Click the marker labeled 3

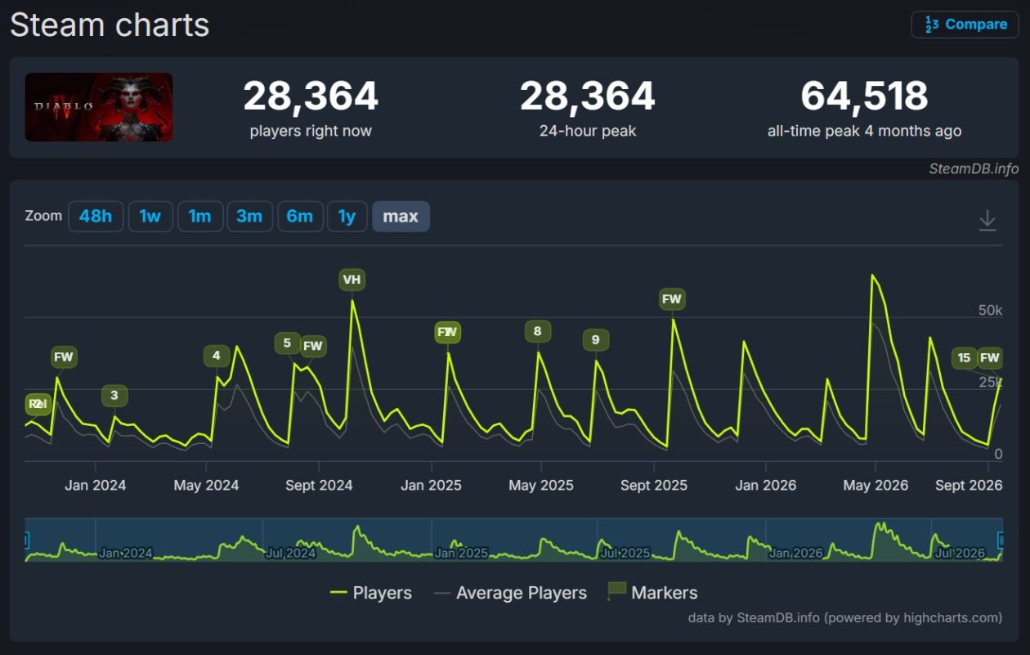pos(114,396)
